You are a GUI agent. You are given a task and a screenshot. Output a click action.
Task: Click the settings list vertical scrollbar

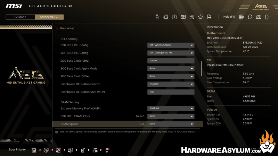(202, 69)
